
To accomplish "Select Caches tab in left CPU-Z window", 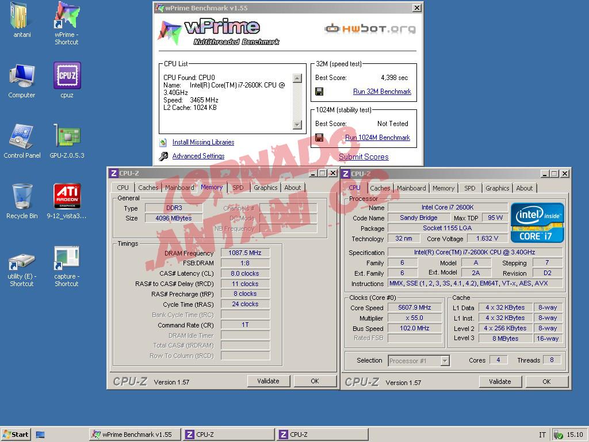I will click(148, 188).
